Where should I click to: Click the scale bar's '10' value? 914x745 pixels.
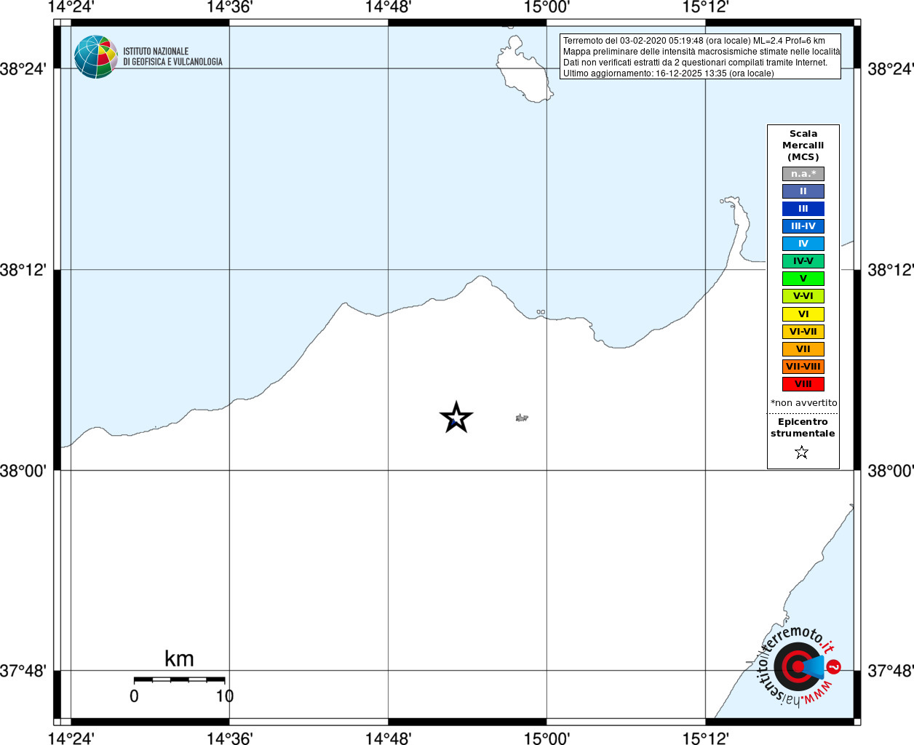(x=225, y=696)
